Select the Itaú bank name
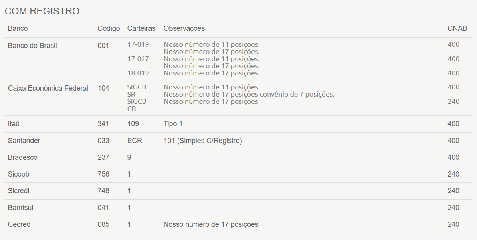The height and width of the screenshot is (240, 477). 14,124
